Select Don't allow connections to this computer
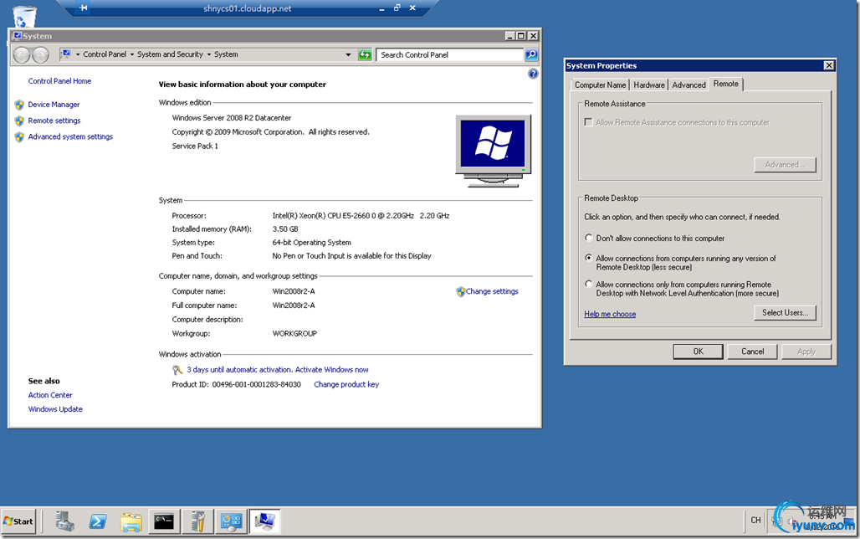 click(588, 239)
